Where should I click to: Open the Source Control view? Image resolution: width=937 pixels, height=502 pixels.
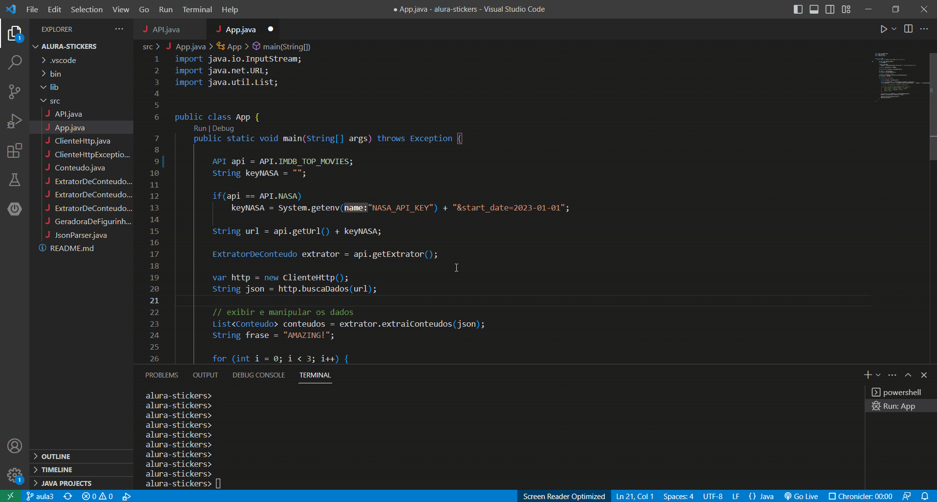[x=15, y=92]
